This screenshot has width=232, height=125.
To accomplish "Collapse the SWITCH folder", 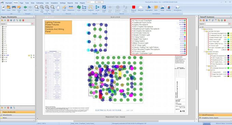I will [x=207, y=70].
